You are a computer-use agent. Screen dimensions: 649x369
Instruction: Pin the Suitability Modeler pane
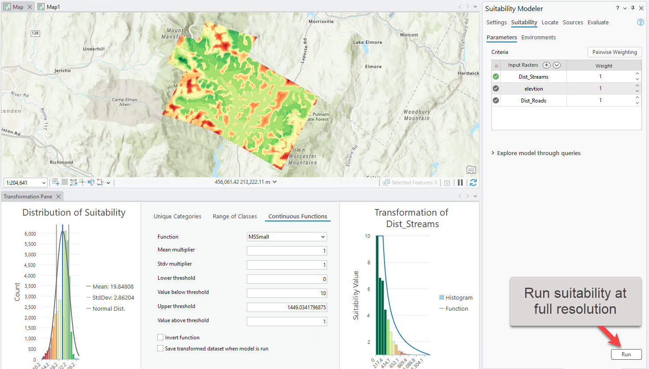pos(633,8)
